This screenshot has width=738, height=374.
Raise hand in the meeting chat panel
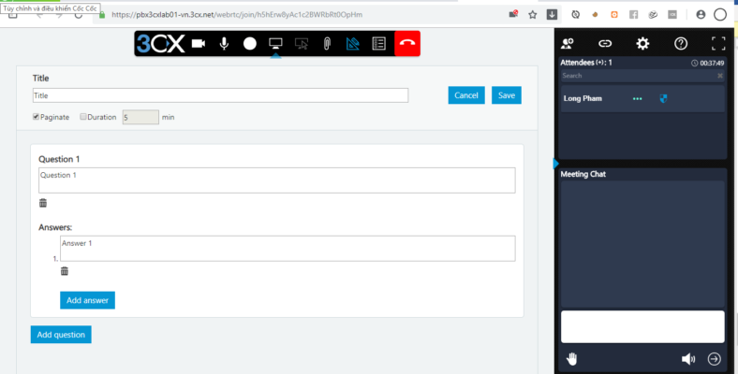click(571, 358)
